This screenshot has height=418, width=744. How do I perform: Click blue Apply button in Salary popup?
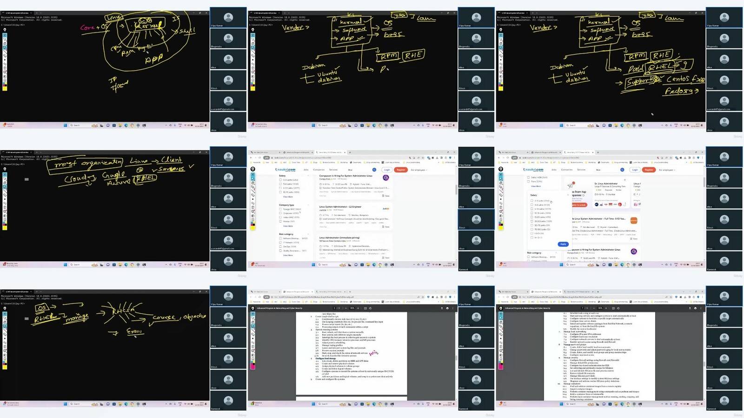(x=563, y=244)
